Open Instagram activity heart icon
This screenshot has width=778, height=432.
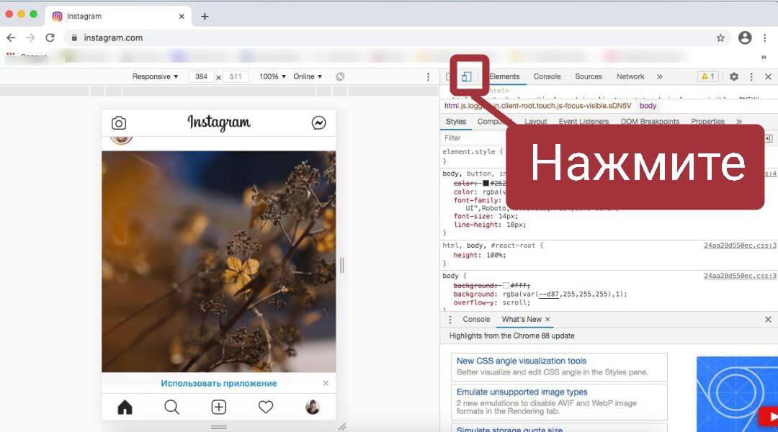266,408
